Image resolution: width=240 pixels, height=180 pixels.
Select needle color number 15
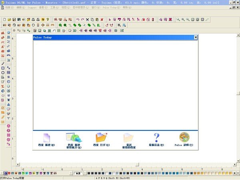point(55,173)
